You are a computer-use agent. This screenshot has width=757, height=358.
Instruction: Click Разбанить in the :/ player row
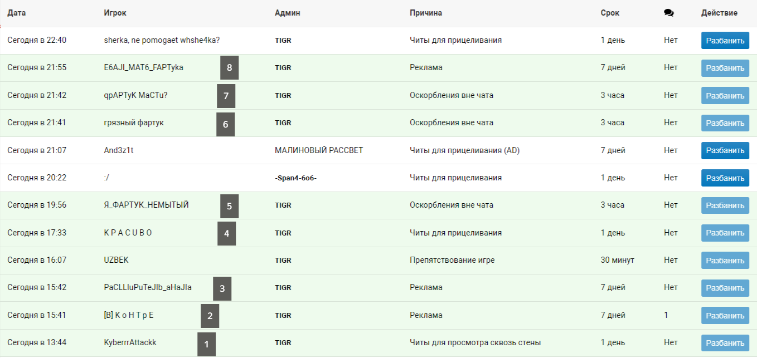click(725, 178)
